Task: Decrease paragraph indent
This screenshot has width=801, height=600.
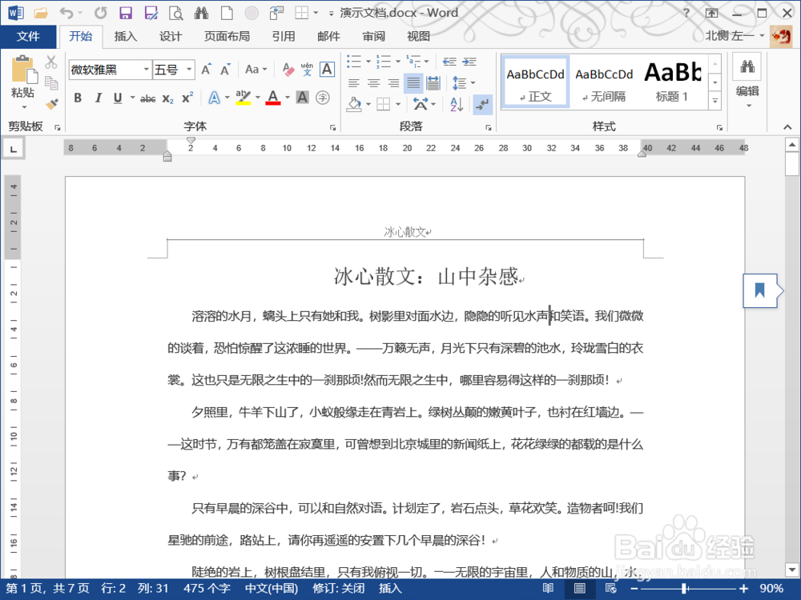Action: [449, 62]
